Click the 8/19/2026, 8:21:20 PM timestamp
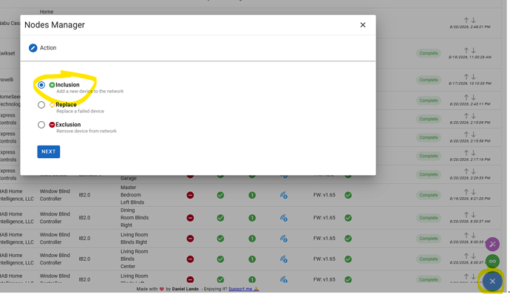The image size is (510, 294). pos(470,199)
